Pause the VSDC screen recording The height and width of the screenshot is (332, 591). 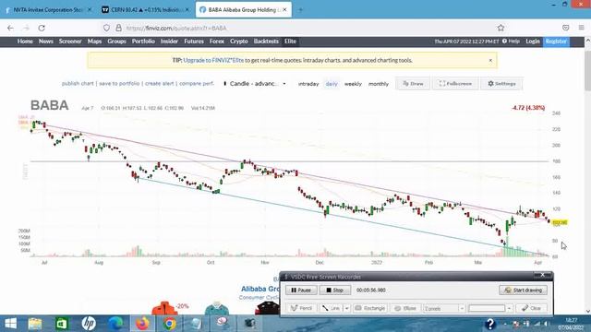coord(301,290)
